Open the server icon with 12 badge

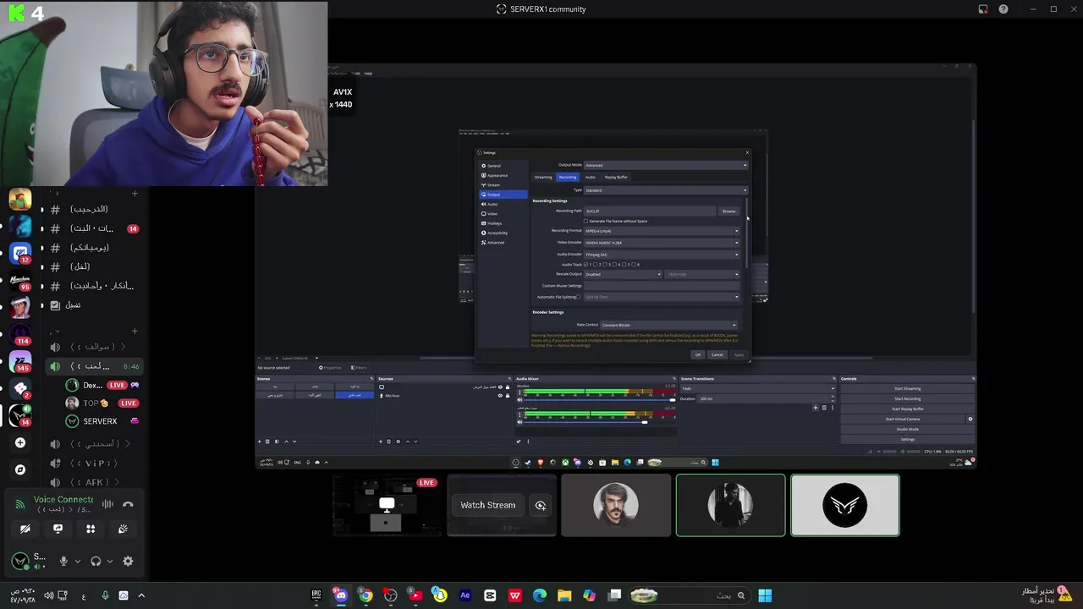(20, 253)
